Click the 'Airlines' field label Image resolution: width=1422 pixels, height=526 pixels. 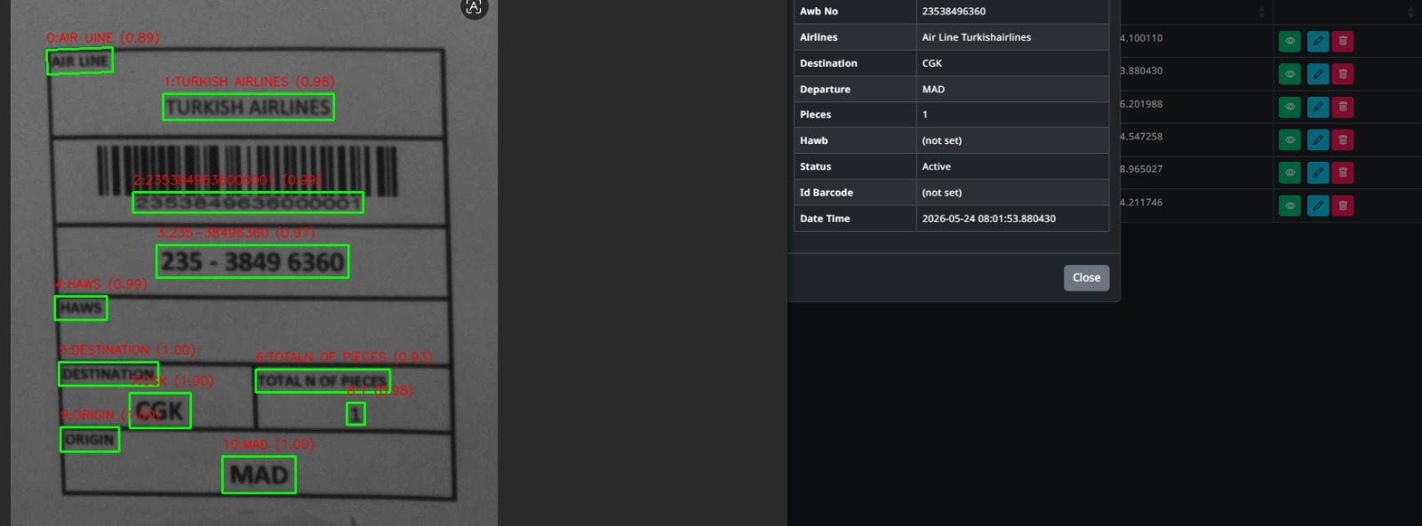tap(819, 37)
